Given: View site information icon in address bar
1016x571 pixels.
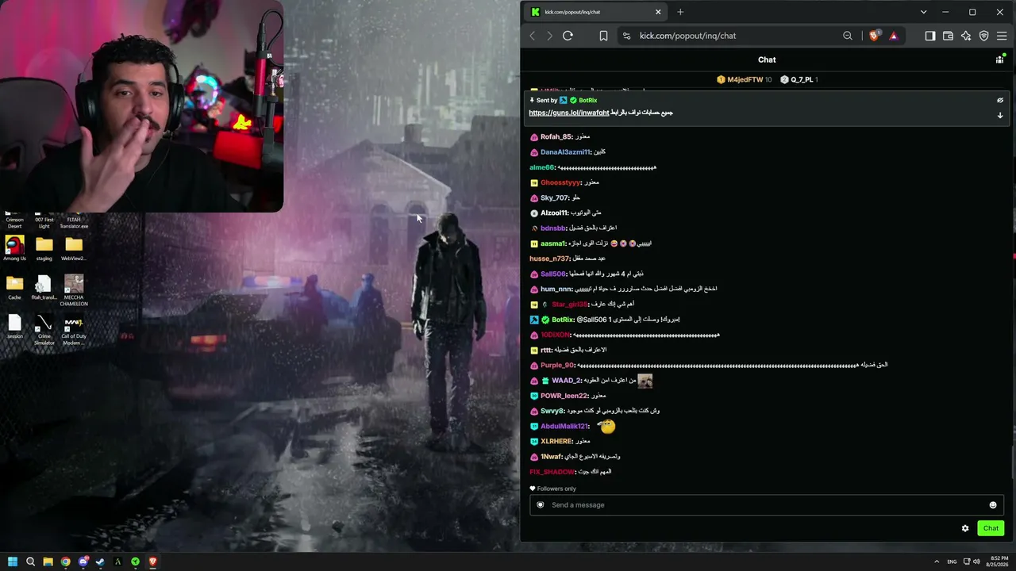Looking at the screenshot, I should pos(626,36).
